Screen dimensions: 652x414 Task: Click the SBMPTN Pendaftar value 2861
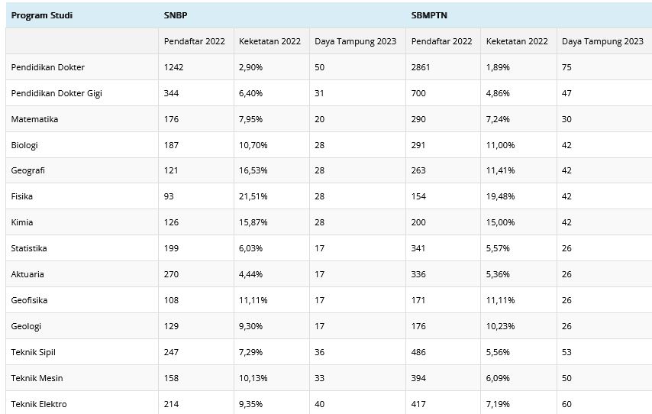click(x=444, y=67)
